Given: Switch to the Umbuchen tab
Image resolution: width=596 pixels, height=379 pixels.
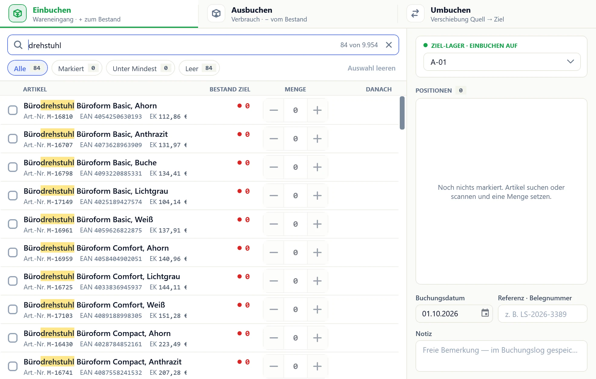Looking at the screenshot, I should pyautogui.click(x=497, y=14).
